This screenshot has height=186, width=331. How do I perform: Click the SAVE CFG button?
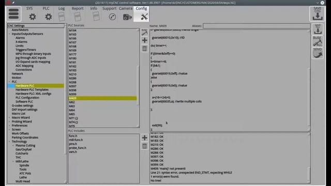317,14
